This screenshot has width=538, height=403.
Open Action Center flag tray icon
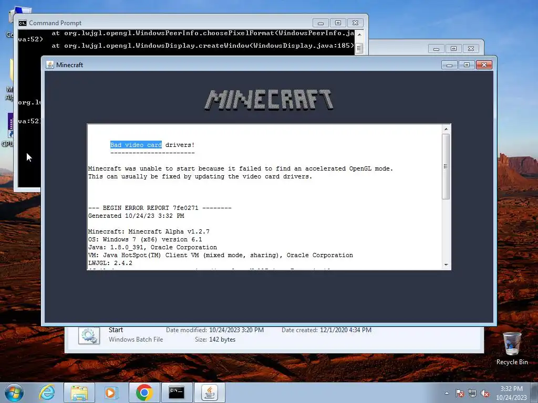[460, 393]
